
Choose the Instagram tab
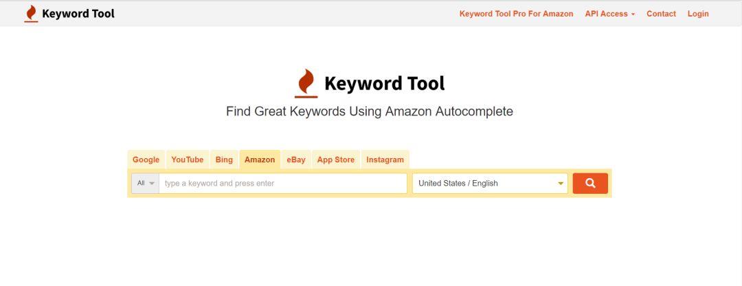pos(385,159)
